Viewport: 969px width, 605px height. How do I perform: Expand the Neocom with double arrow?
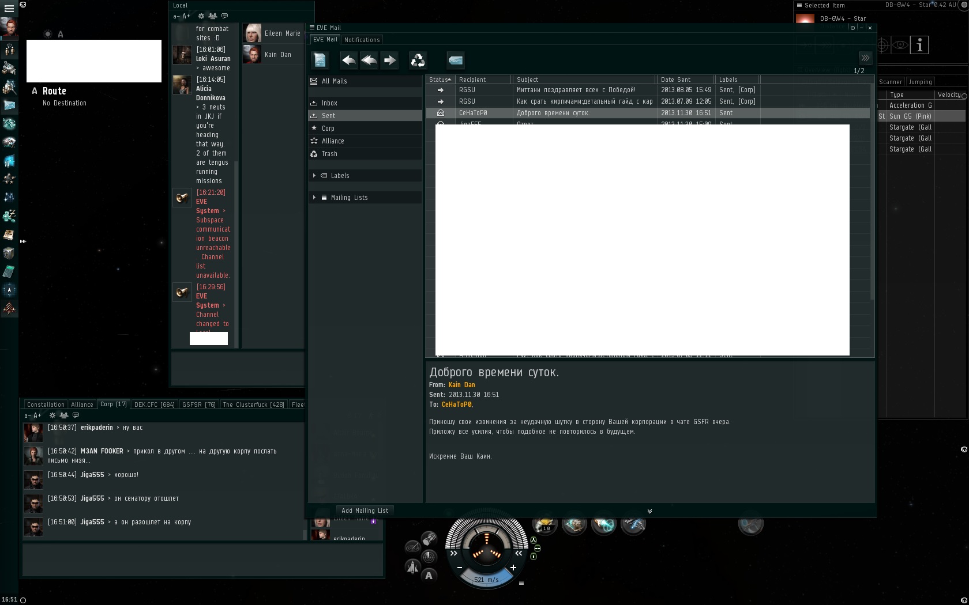point(23,241)
